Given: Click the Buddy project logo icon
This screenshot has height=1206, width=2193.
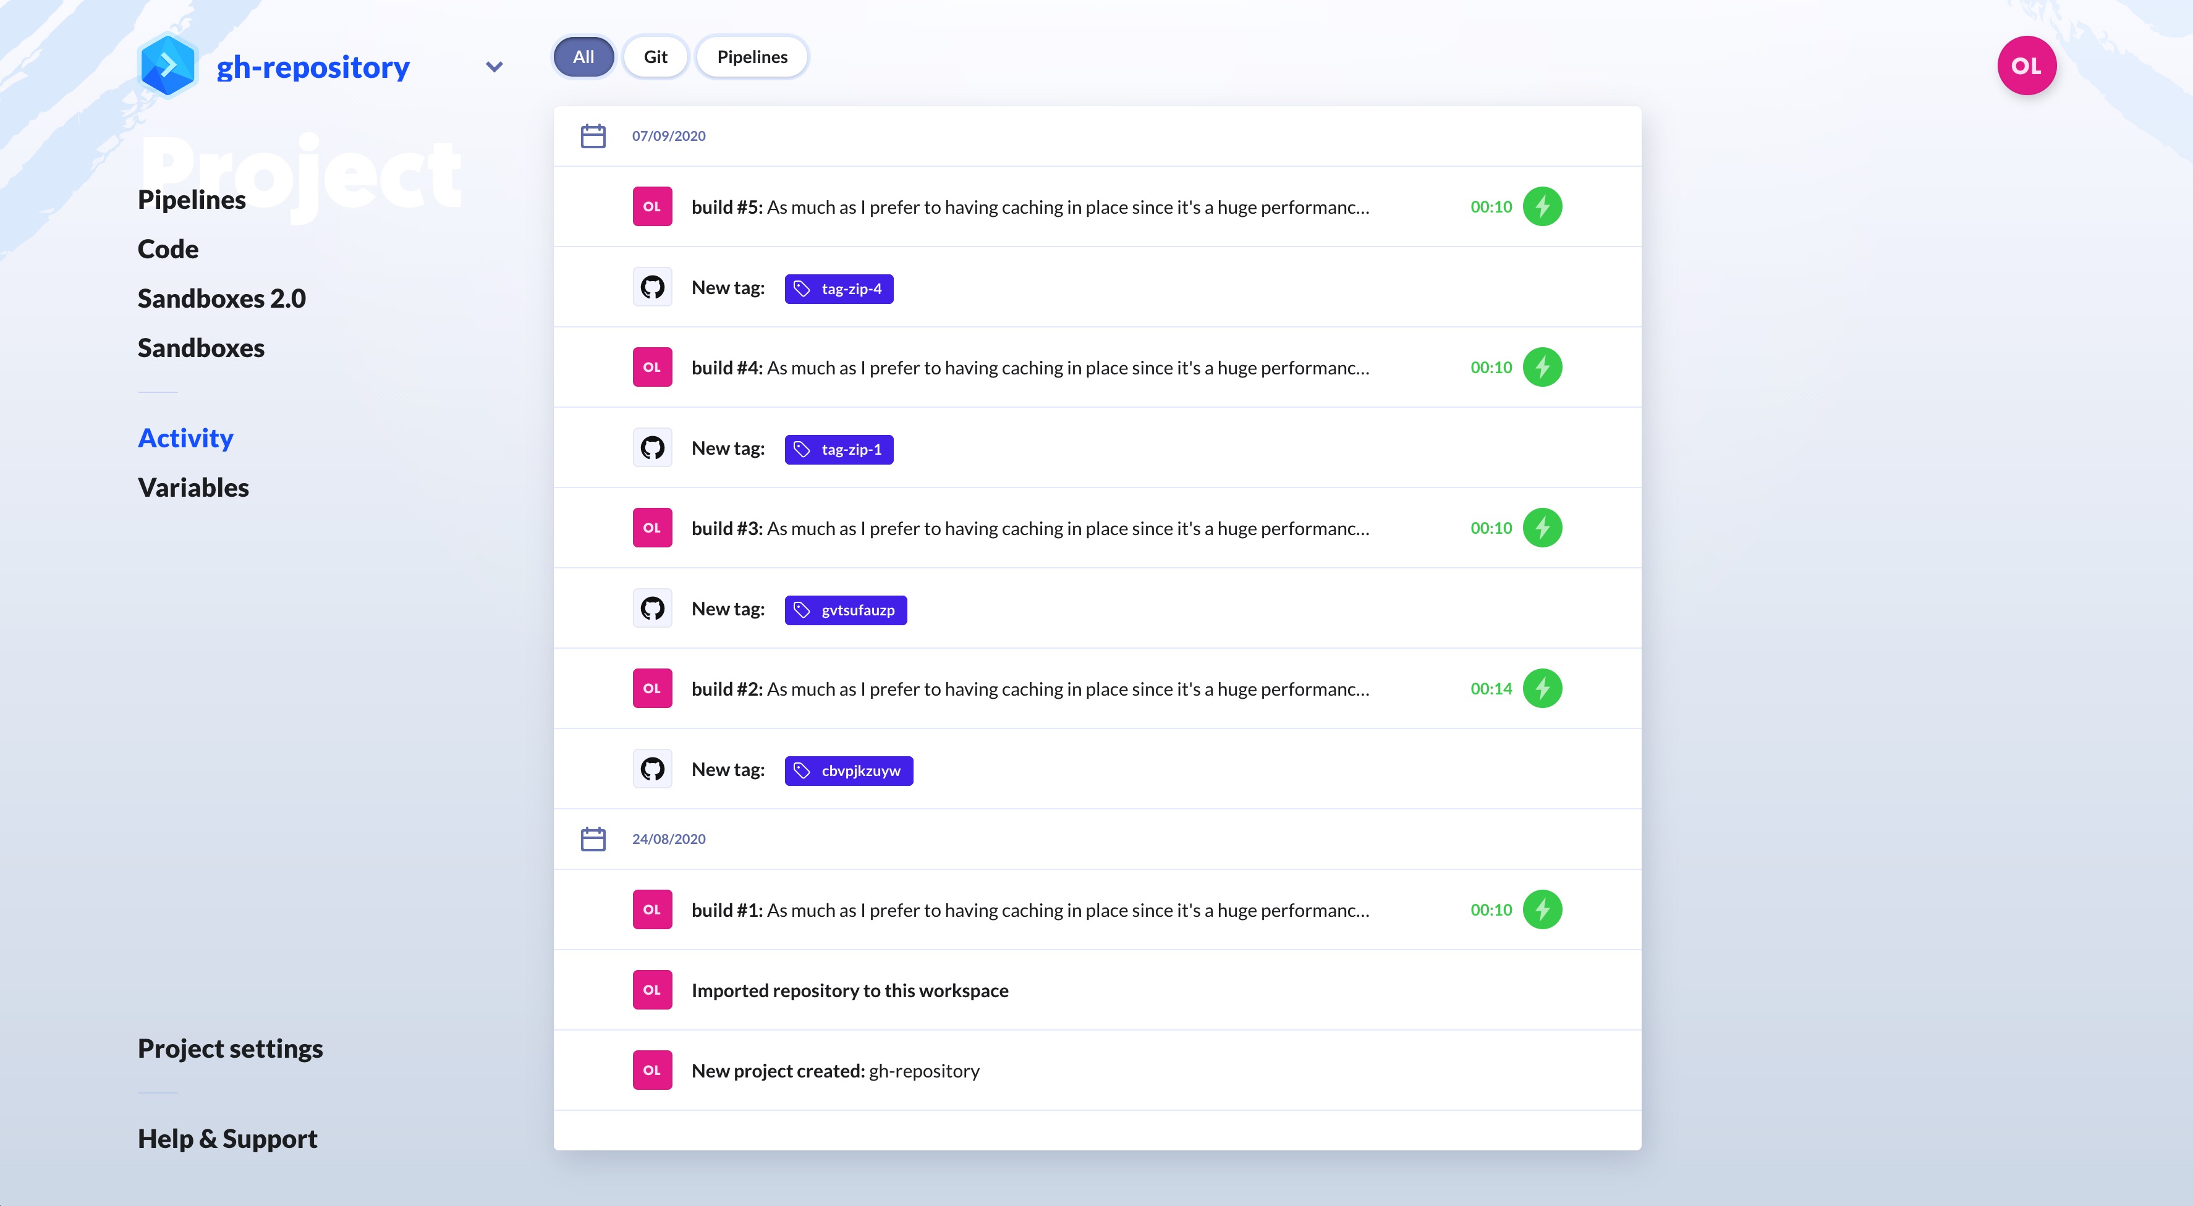Looking at the screenshot, I should (x=168, y=65).
